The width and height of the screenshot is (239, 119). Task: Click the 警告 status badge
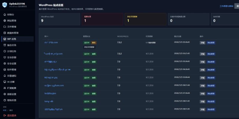pyautogui.click(x=94, y=43)
